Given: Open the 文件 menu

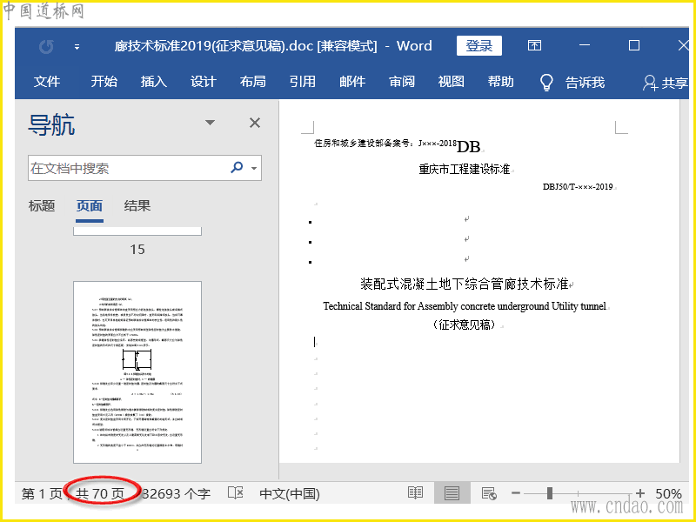Looking at the screenshot, I should pos(47,82).
